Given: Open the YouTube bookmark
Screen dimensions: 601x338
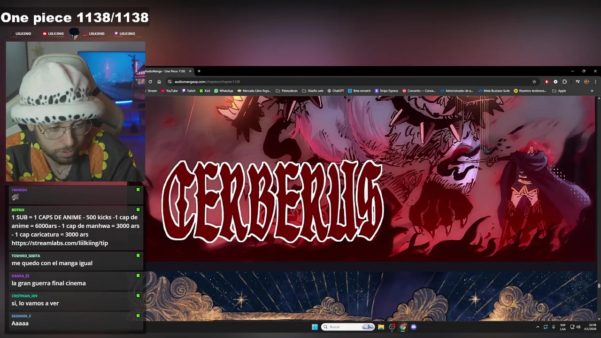Looking at the screenshot, I should coord(170,91).
